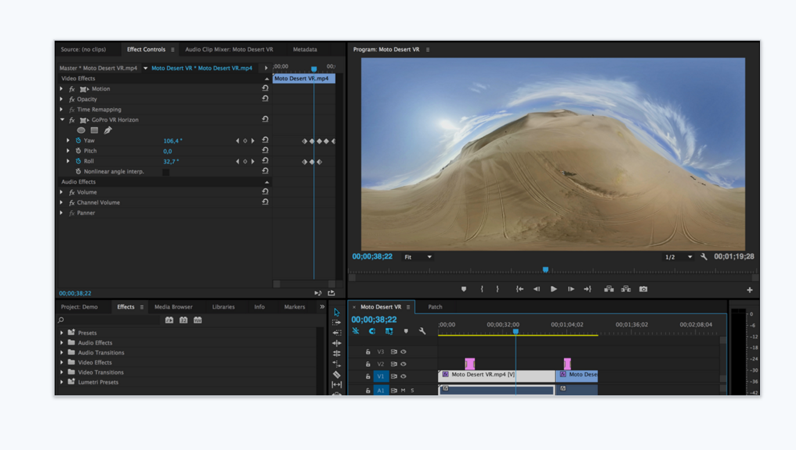
Task: Expand the Video Effects folder in Effects panel
Action: [x=62, y=363]
